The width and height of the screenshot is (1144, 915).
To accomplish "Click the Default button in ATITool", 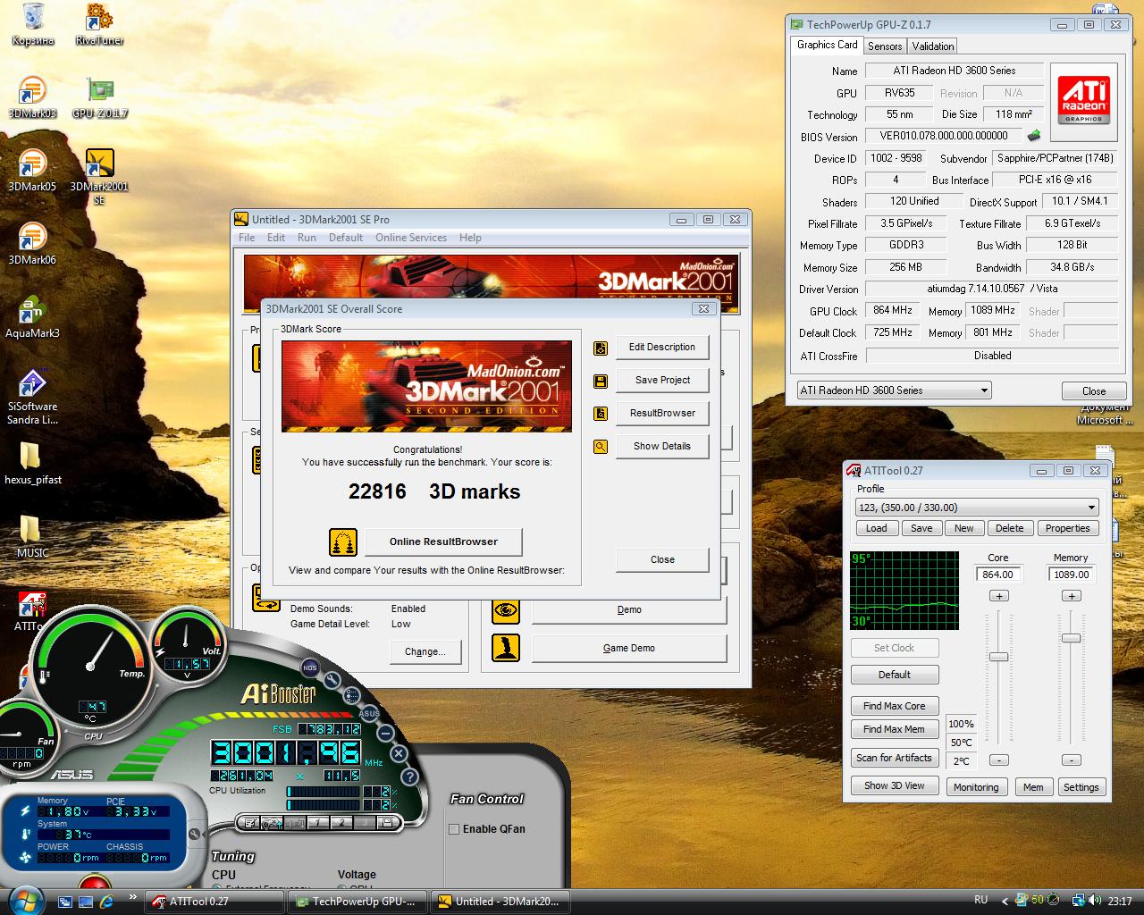I will (895, 675).
